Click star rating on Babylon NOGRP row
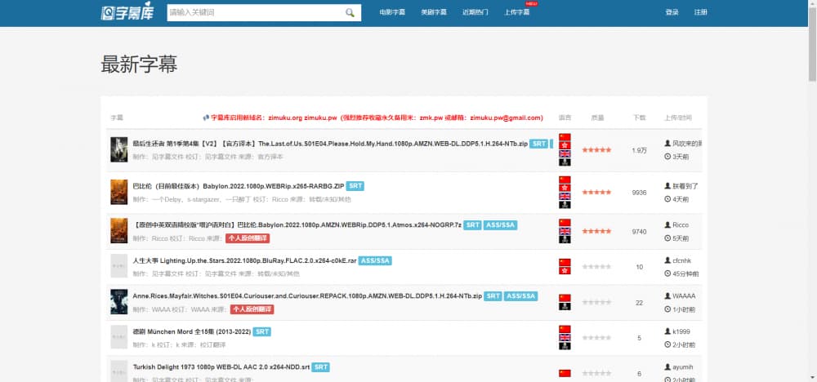This screenshot has width=817, height=382. click(596, 231)
